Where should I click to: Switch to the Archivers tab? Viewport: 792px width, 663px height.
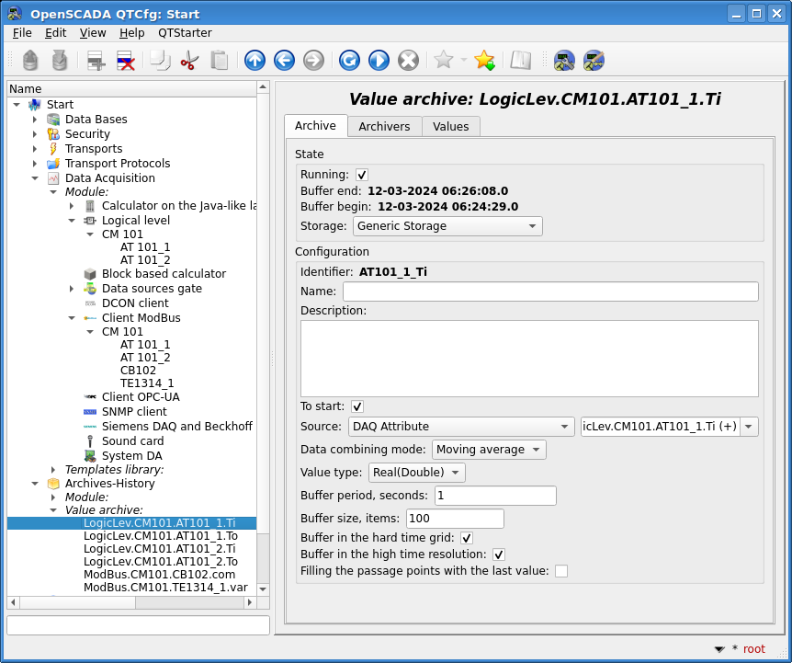click(x=384, y=126)
